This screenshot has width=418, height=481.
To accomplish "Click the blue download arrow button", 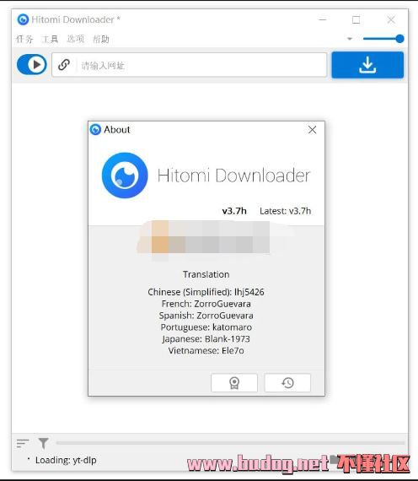I will [x=367, y=65].
